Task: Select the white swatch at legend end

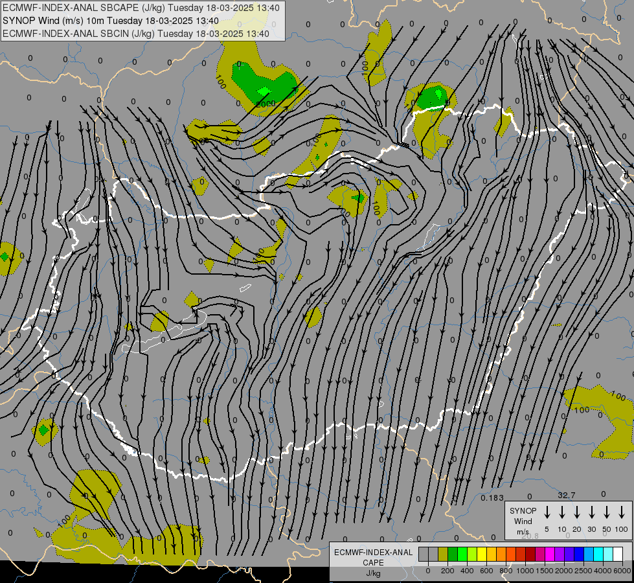Action: pos(618,554)
